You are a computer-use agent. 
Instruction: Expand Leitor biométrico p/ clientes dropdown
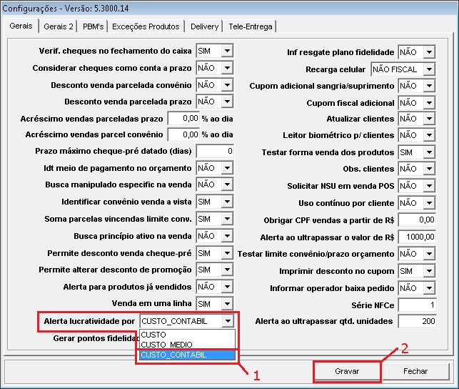tap(428, 135)
